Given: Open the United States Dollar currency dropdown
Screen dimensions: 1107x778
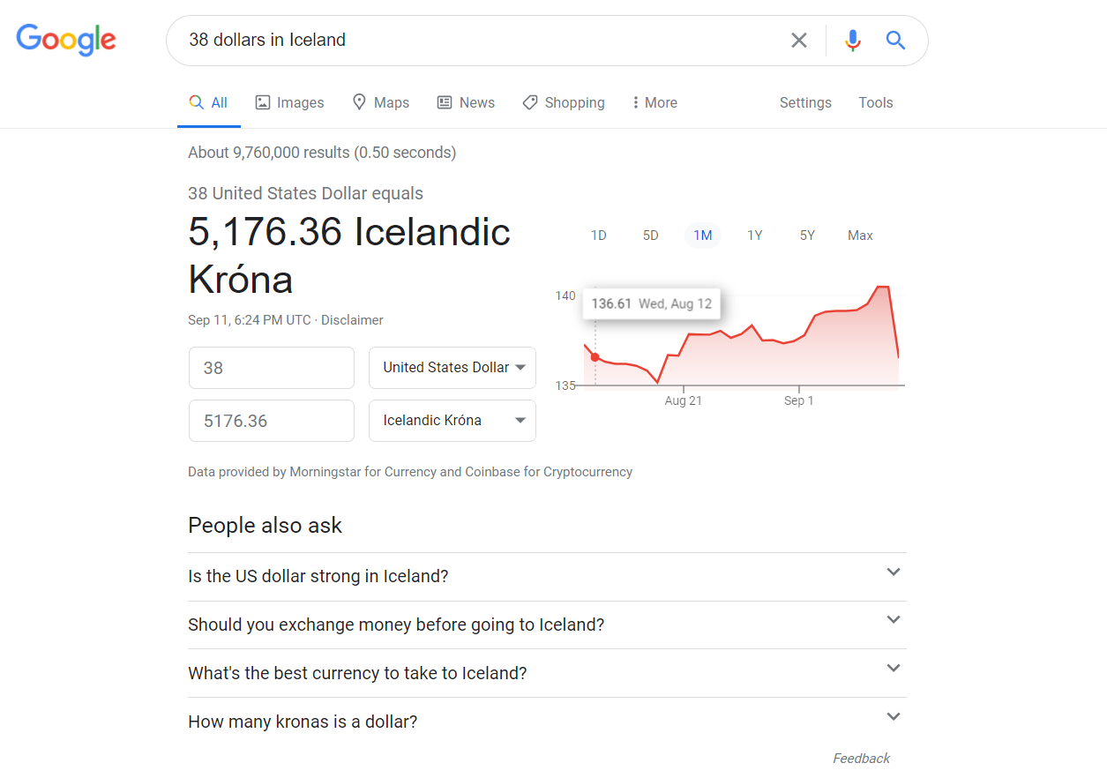Looking at the screenshot, I should coord(453,368).
